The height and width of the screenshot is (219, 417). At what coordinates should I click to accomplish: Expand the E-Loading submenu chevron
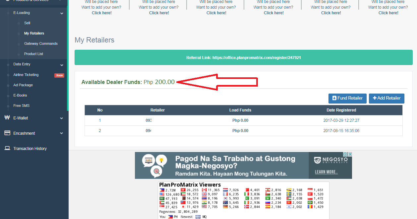(62, 13)
